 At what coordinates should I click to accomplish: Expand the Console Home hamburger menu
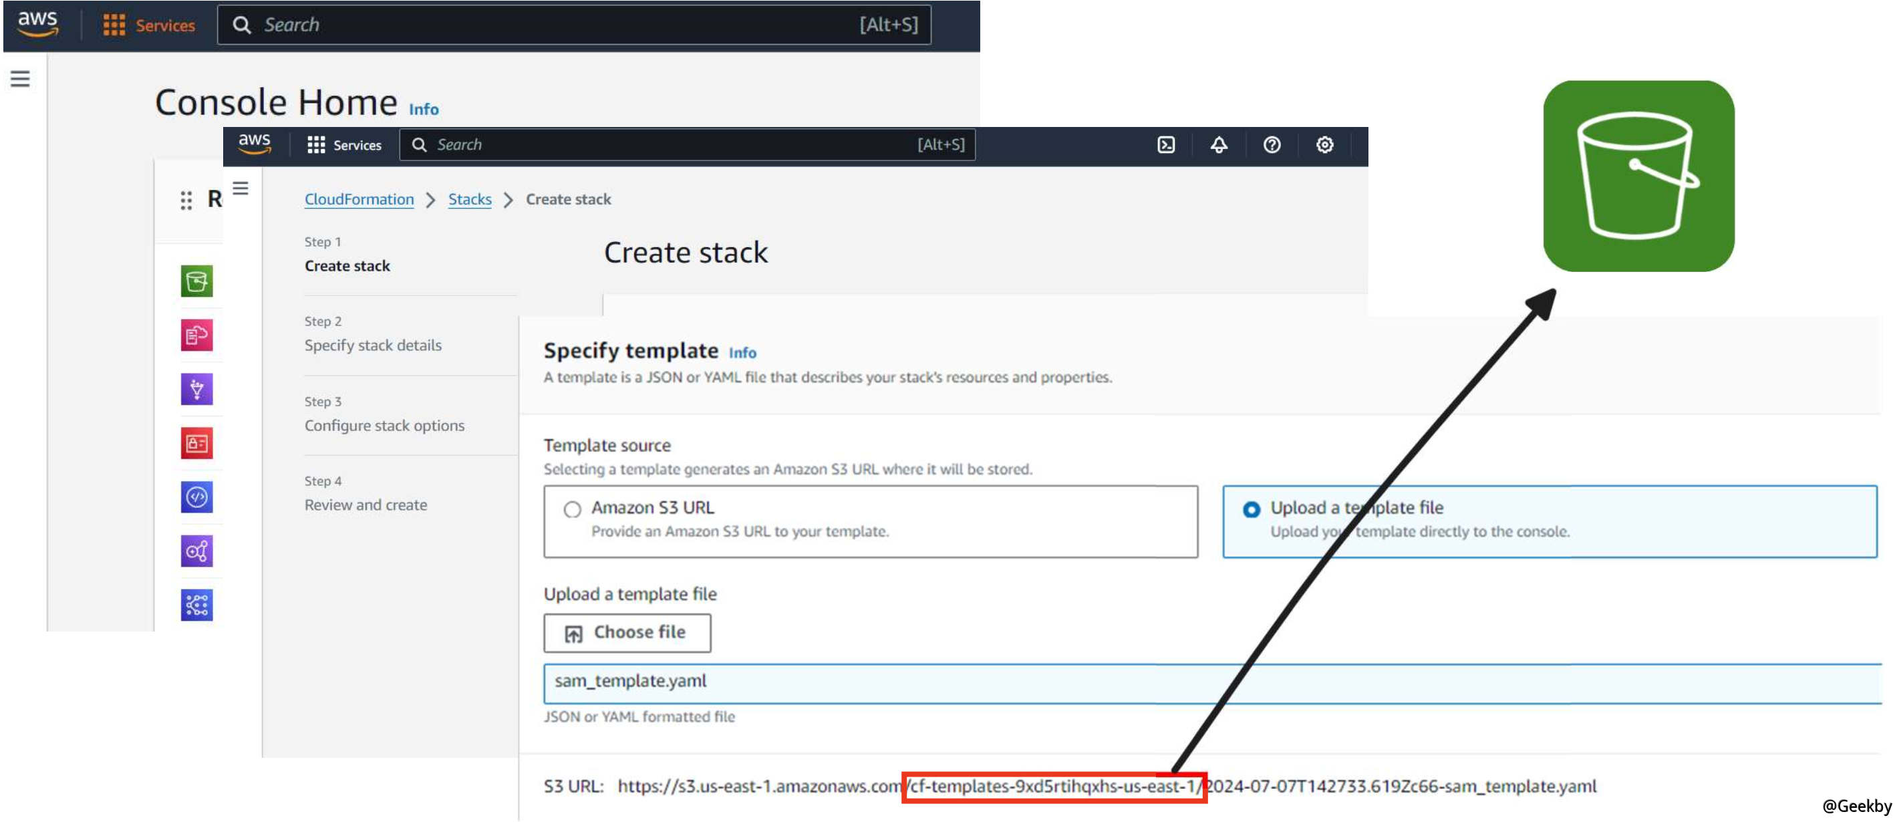tap(20, 79)
